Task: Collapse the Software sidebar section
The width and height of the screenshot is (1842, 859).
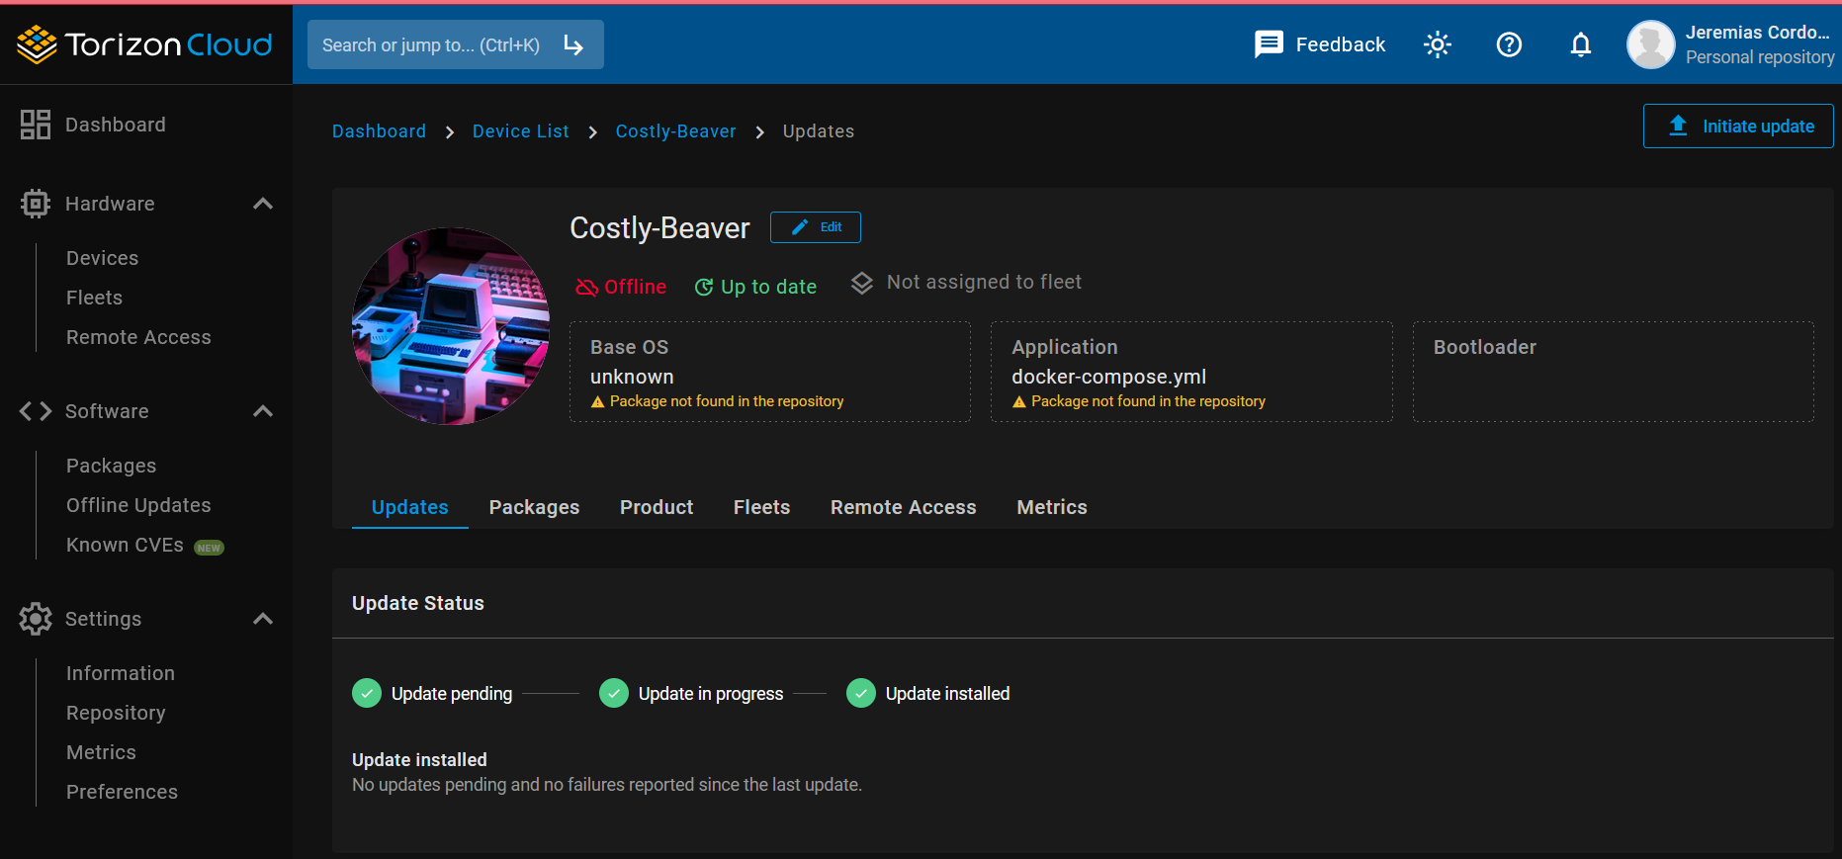Action: click(263, 411)
